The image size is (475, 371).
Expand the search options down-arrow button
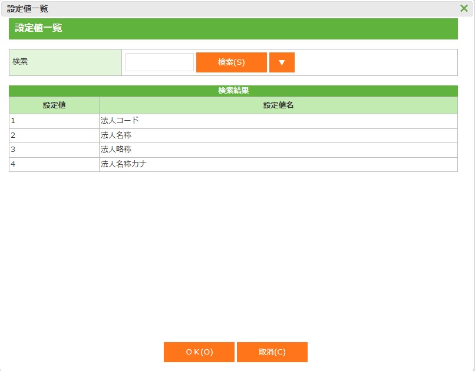click(282, 62)
